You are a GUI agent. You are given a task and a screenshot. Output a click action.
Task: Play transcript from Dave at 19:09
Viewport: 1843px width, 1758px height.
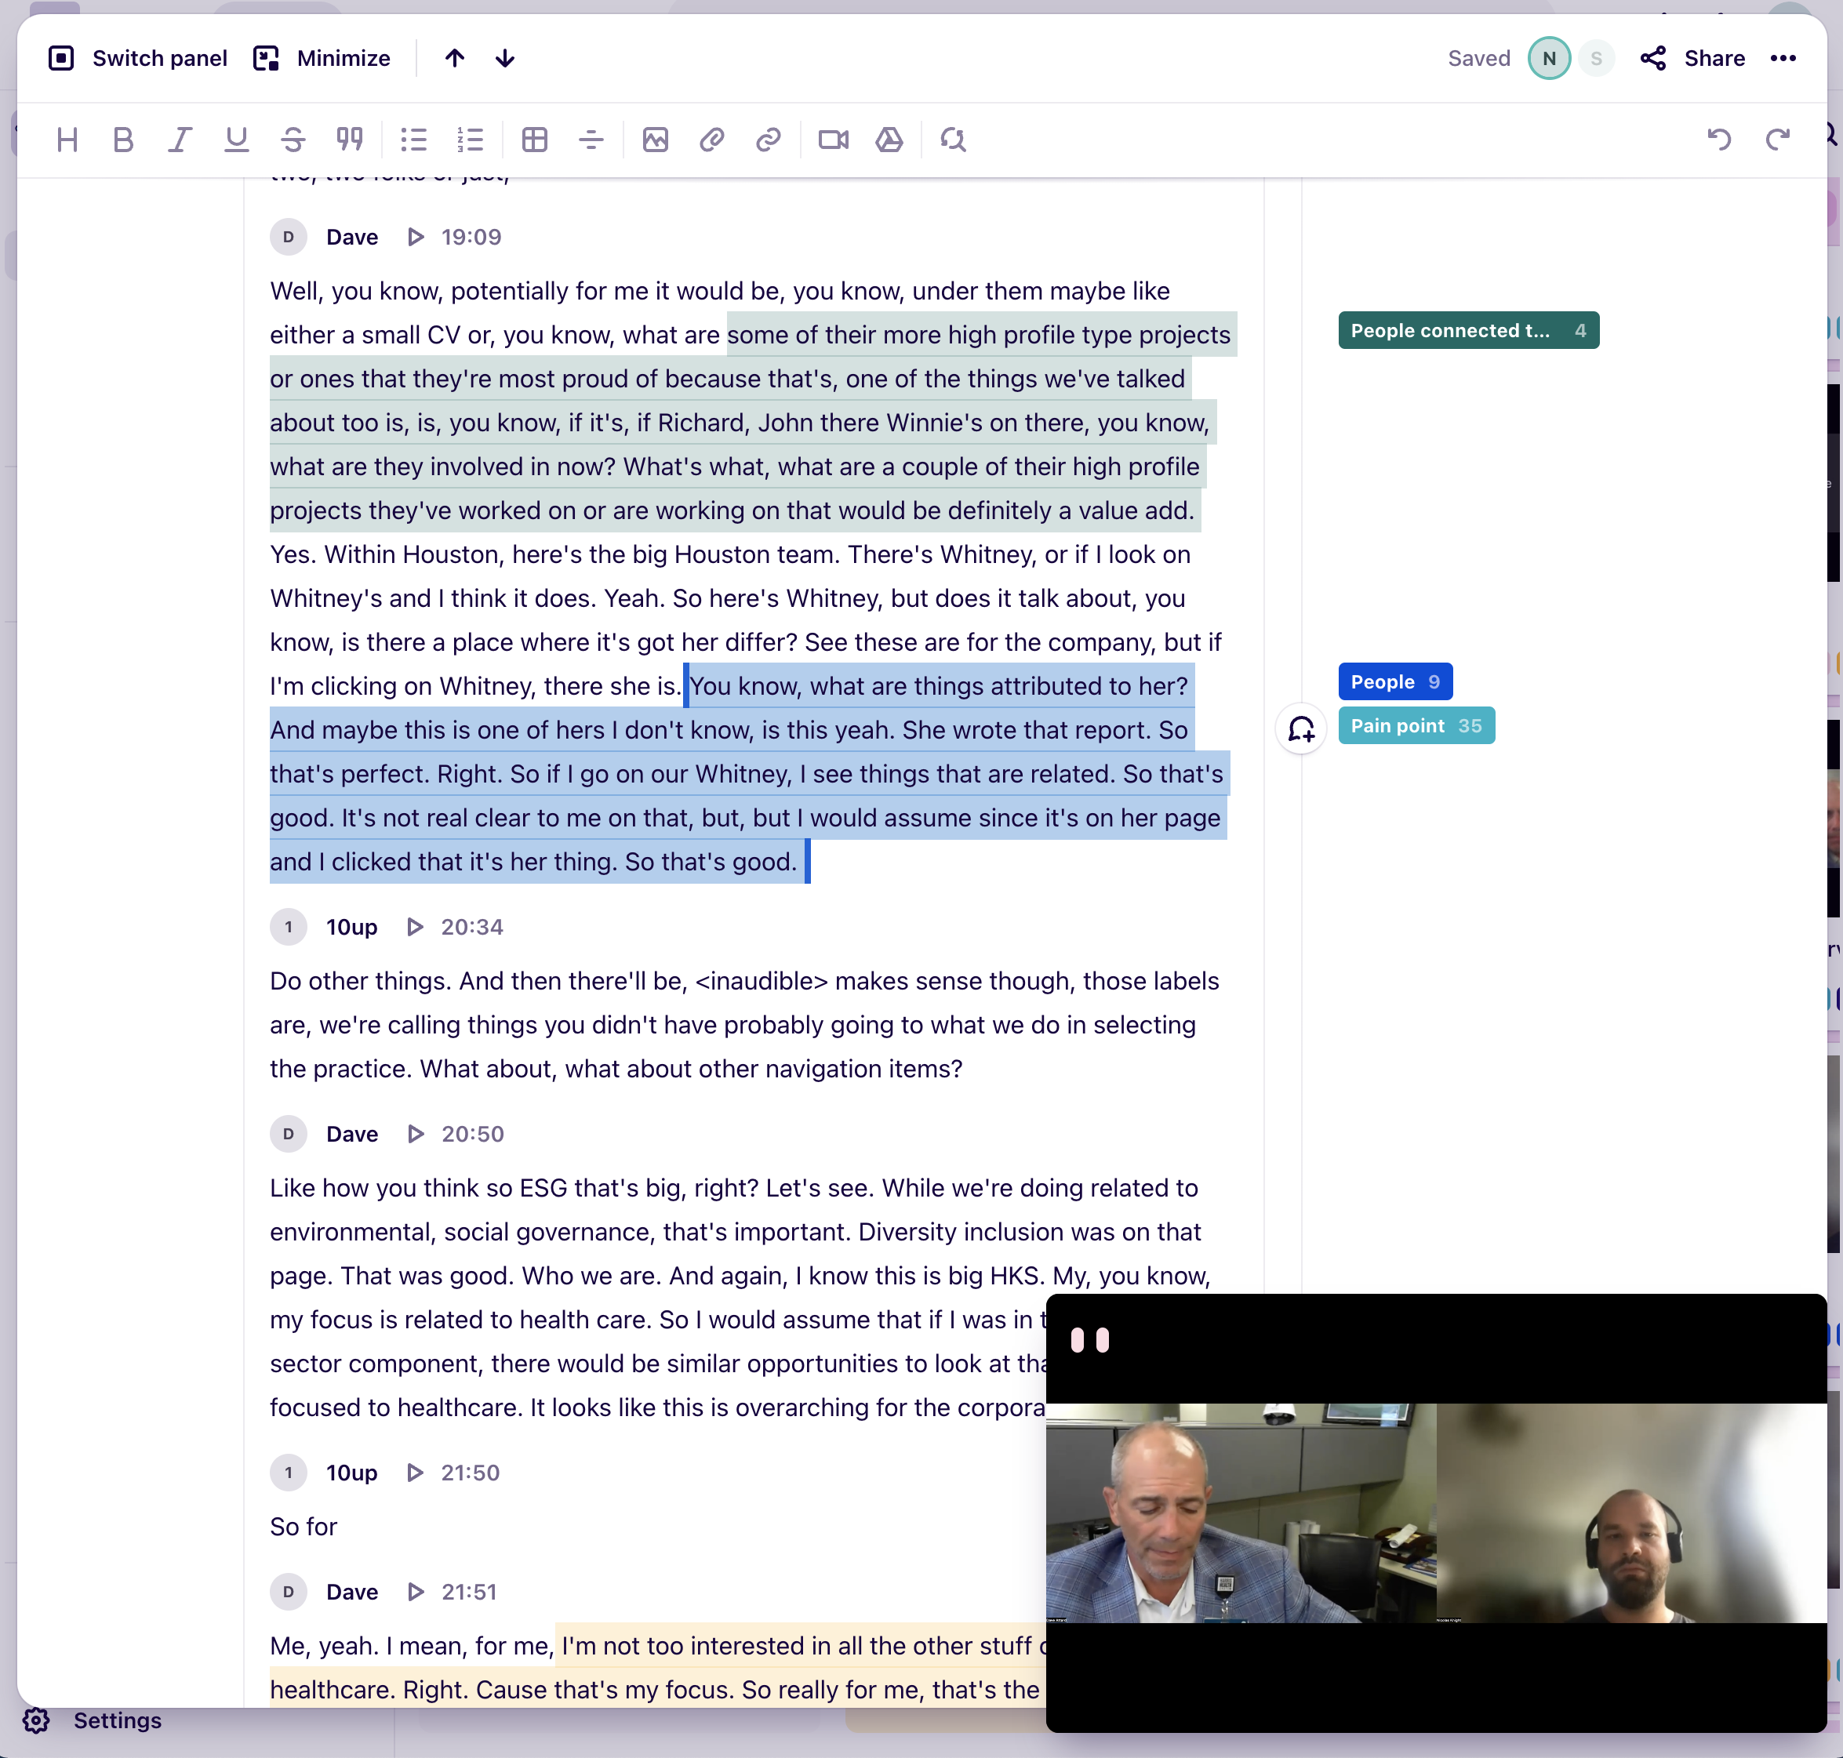pyautogui.click(x=416, y=237)
